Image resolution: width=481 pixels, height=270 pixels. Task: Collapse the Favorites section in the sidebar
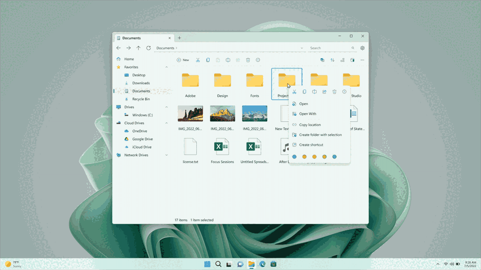167,67
